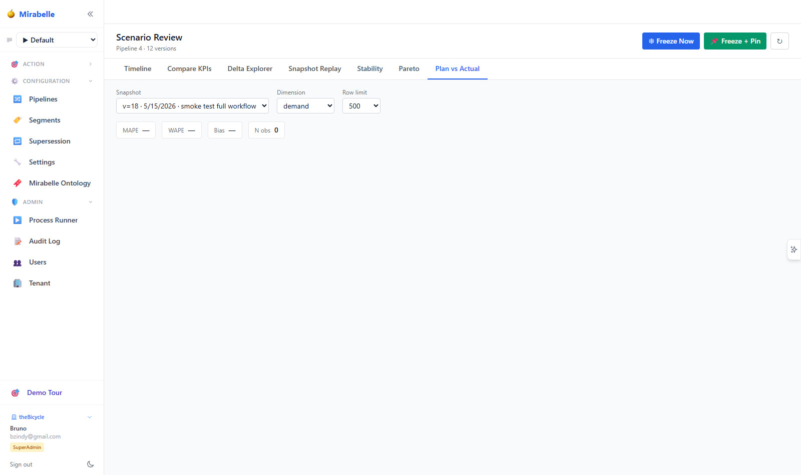Collapse sidebar with double-chevron icon
The image size is (801, 475).
90,14
